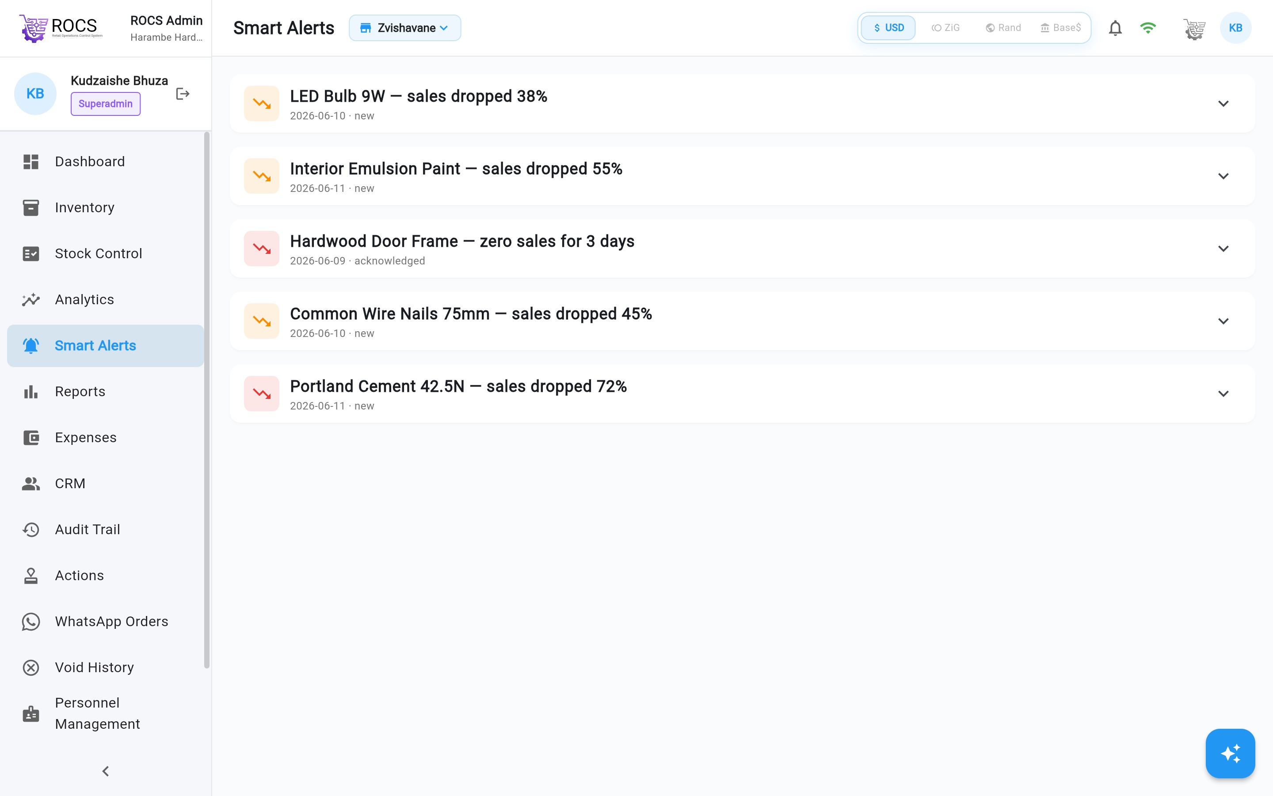Click the Inventory box icon
Screen dimensions: 1273x796
tap(31, 207)
